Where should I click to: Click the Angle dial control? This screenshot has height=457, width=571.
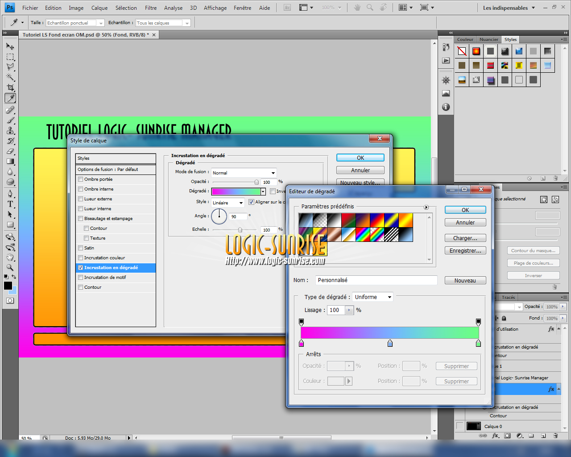click(x=219, y=216)
